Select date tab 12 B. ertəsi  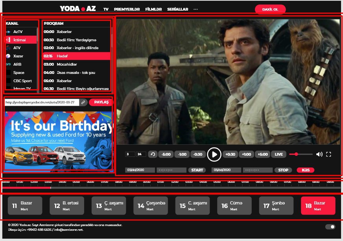coord(67,206)
